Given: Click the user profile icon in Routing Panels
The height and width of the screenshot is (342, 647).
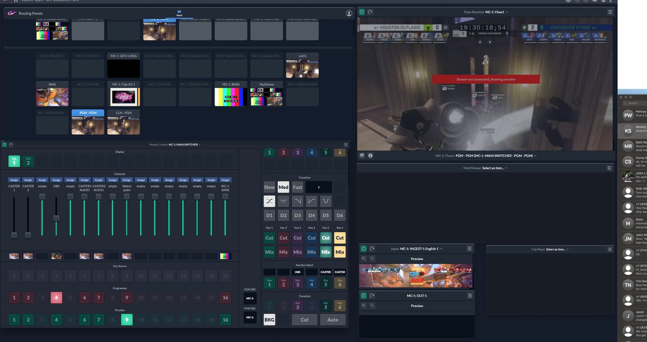Looking at the screenshot, I should pos(349,13).
